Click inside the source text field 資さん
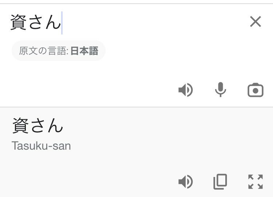This screenshot has width=273, height=197. (36, 22)
